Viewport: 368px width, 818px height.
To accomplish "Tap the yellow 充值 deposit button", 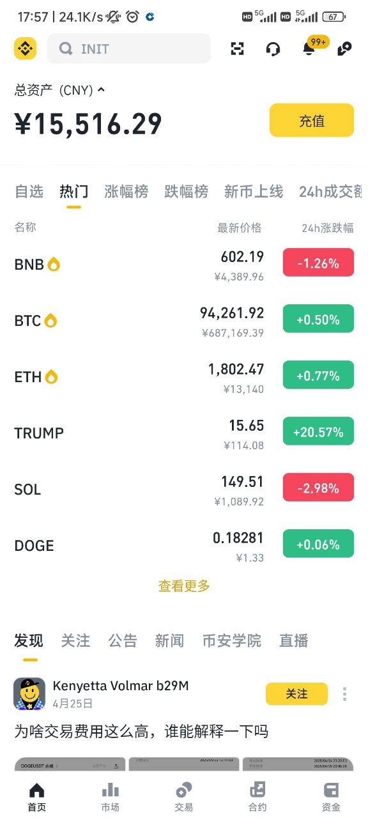I will [x=312, y=120].
